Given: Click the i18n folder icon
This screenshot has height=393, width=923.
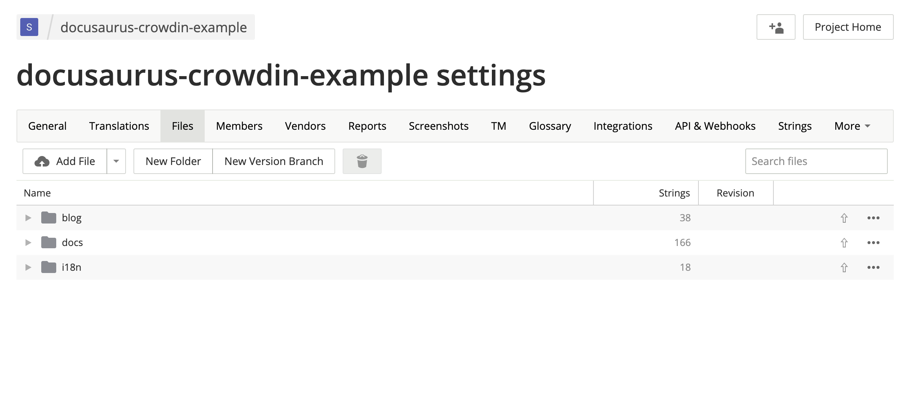Looking at the screenshot, I should pos(49,267).
